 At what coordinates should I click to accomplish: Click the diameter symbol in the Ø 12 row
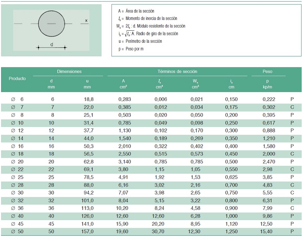(x=13, y=131)
